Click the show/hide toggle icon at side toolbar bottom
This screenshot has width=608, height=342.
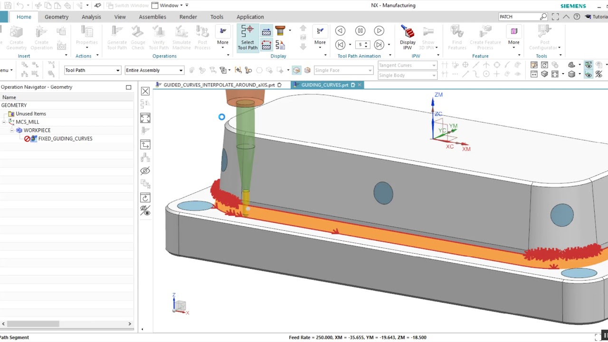pos(145,210)
